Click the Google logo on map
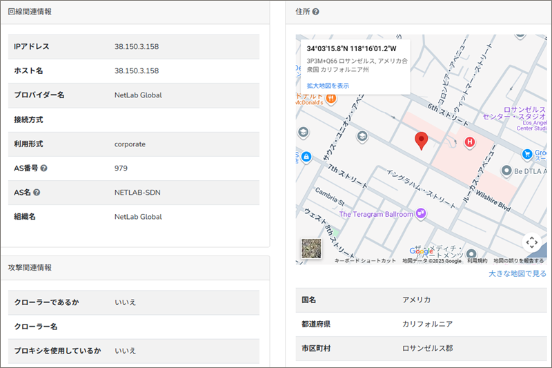This screenshot has width=552, height=368. pyautogui.click(x=421, y=251)
